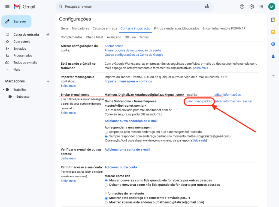Select 'Deixar a conversa como não lida' option
279x207 pixels.
pyautogui.click(x=106, y=185)
